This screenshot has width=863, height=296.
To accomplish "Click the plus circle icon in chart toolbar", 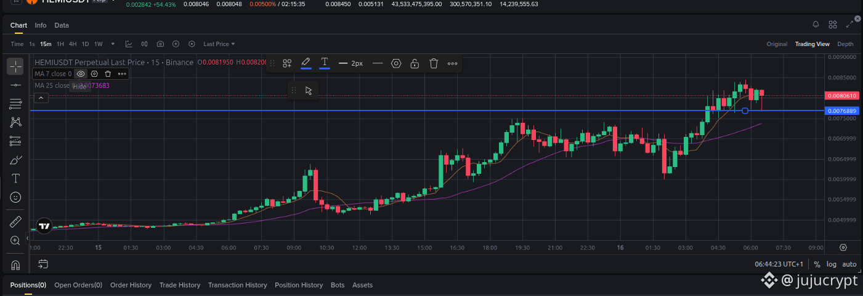I will (x=176, y=44).
